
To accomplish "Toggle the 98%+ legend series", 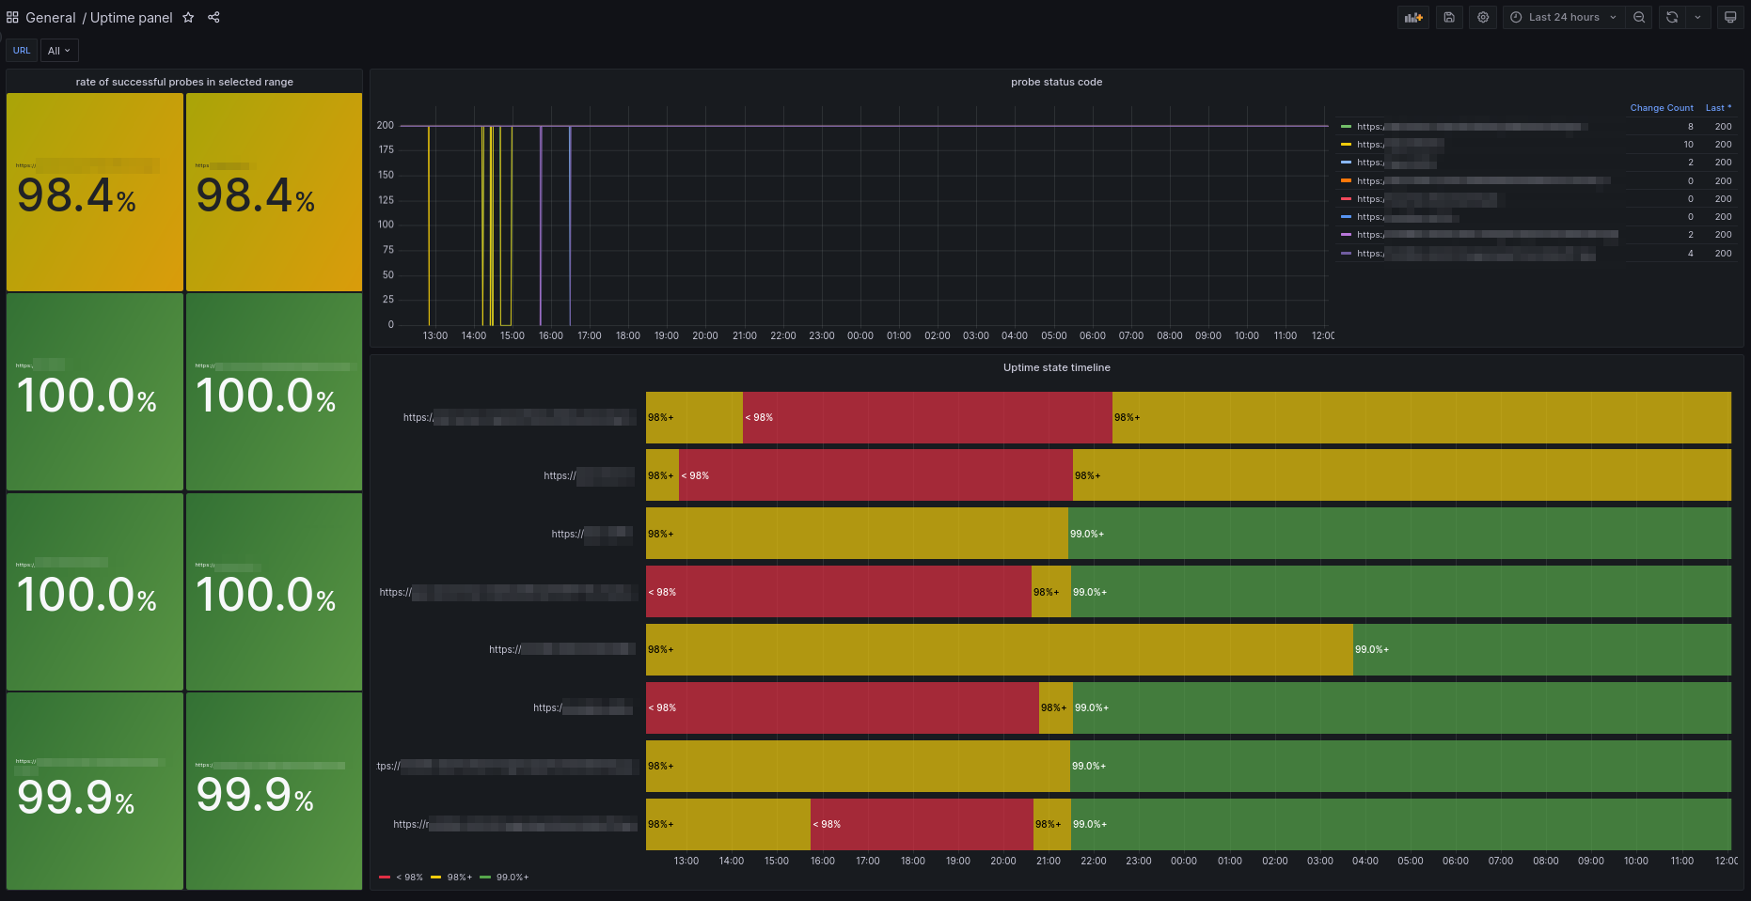I will 451,877.
